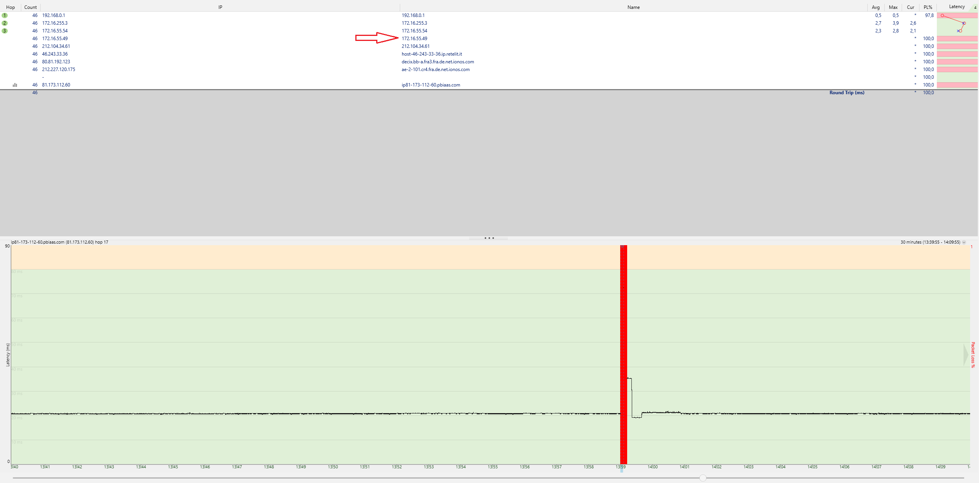
Task: Click the three-dot panel splitter handle
Action: pyautogui.click(x=489, y=238)
